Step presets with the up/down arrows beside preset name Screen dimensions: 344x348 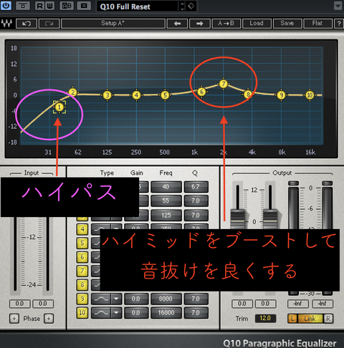click(182, 6)
